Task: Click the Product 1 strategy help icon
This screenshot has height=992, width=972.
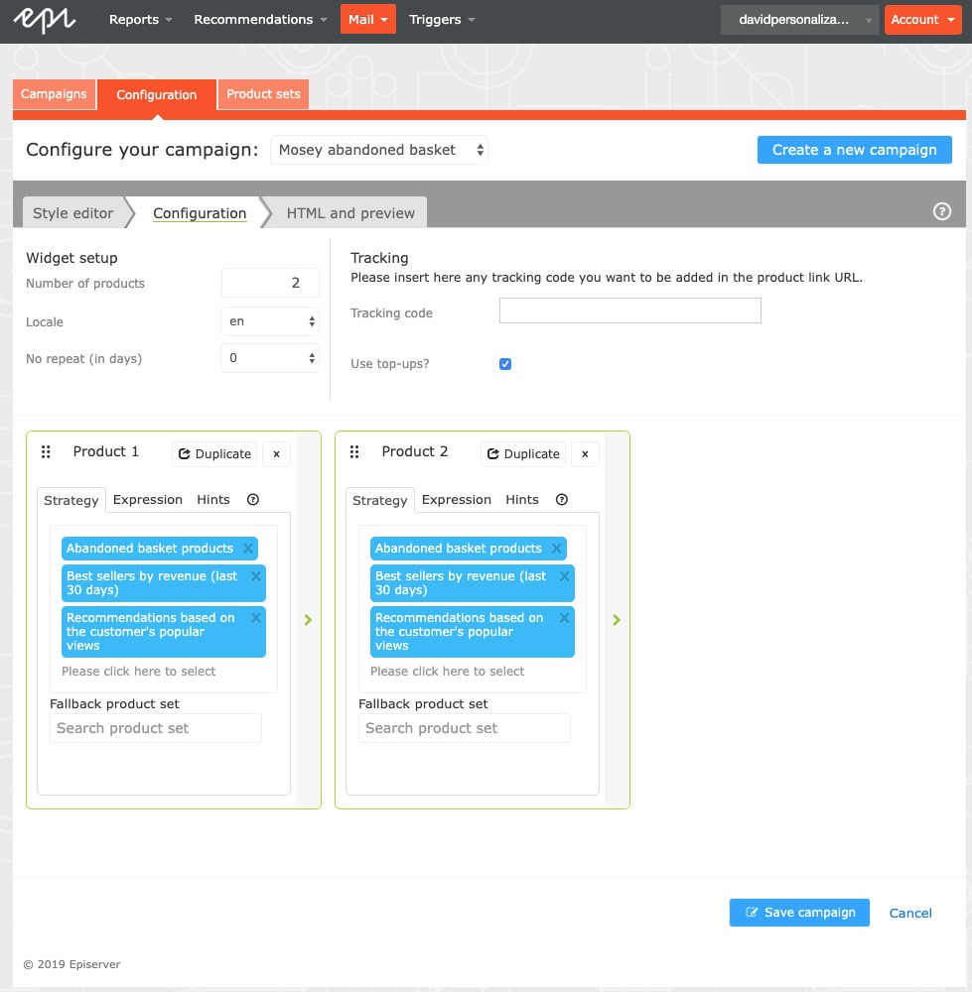Action: pos(252,500)
